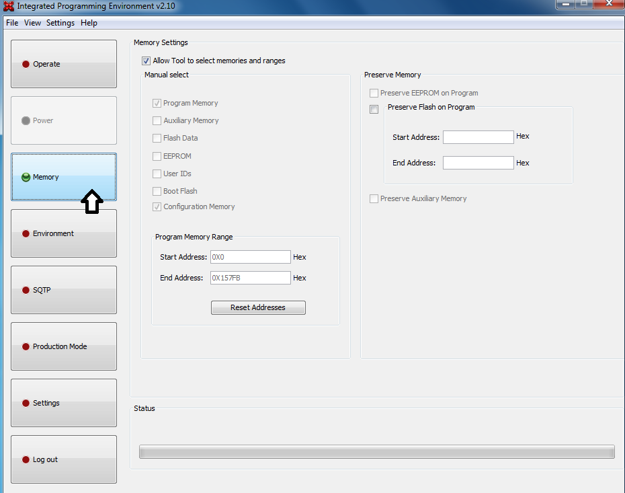Click the application logo in the title bar
The image size is (625, 493).
[7, 5]
